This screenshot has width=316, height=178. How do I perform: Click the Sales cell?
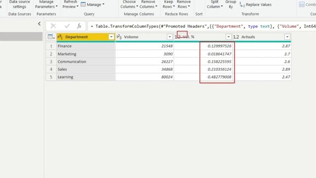pos(86,69)
